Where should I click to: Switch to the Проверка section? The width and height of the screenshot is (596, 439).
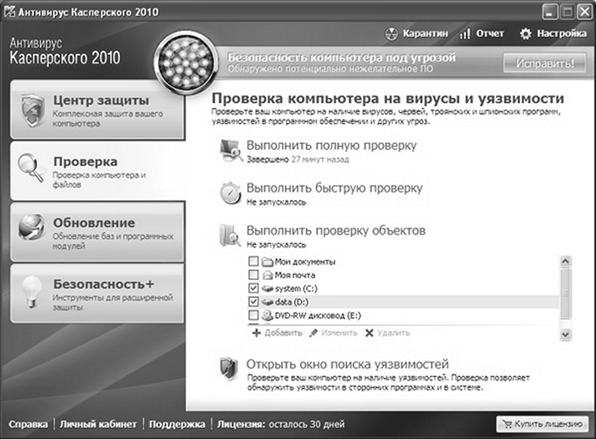point(98,171)
